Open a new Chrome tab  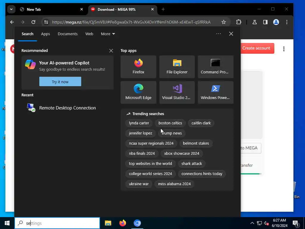pyautogui.click(x=163, y=9)
